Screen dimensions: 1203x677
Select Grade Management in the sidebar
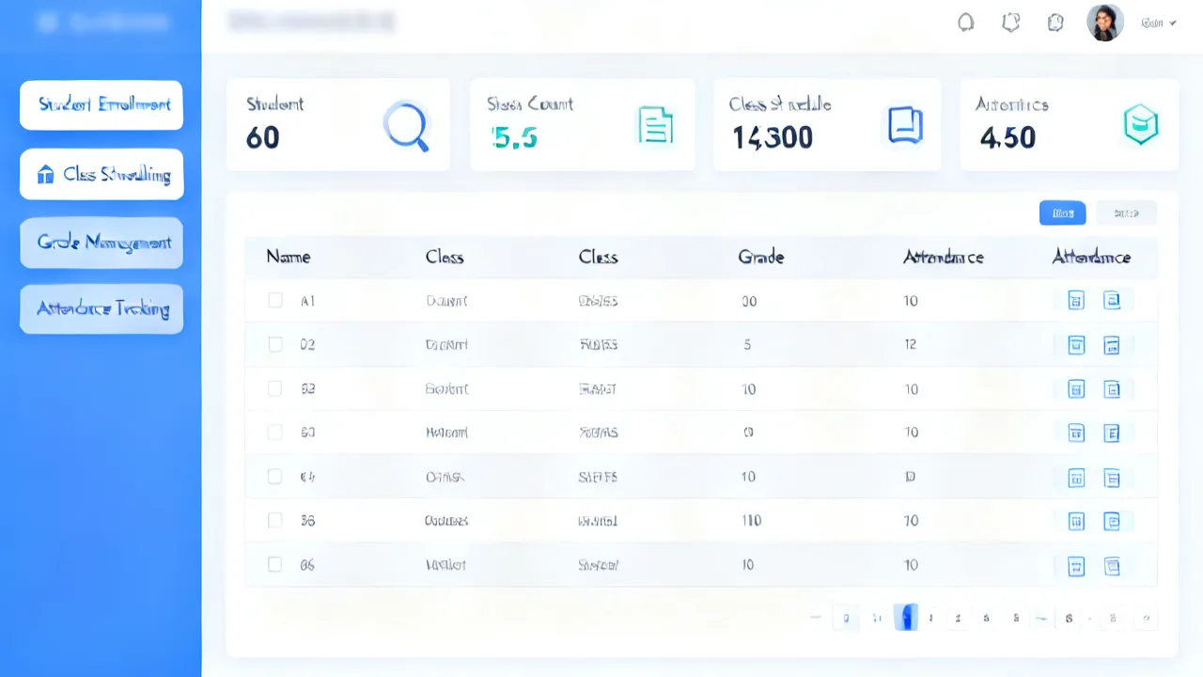tap(102, 243)
